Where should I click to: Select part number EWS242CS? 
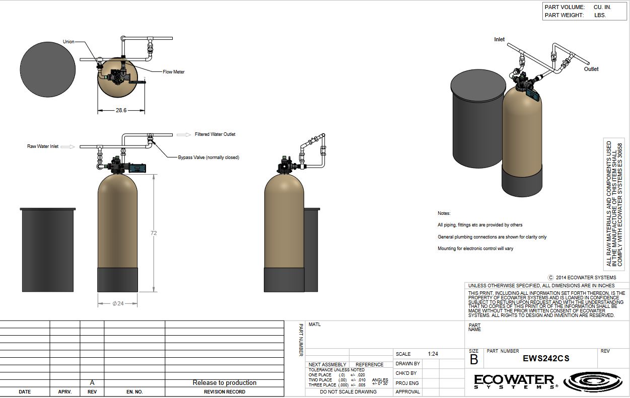(x=546, y=359)
